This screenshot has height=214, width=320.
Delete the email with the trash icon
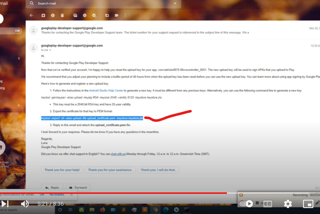[62, 16]
